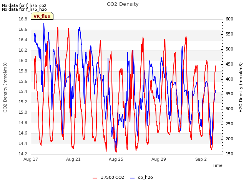Click the CO2 Density (mmol/m3) axis title
The width and height of the screenshot is (246, 185).
[x=5, y=87]
